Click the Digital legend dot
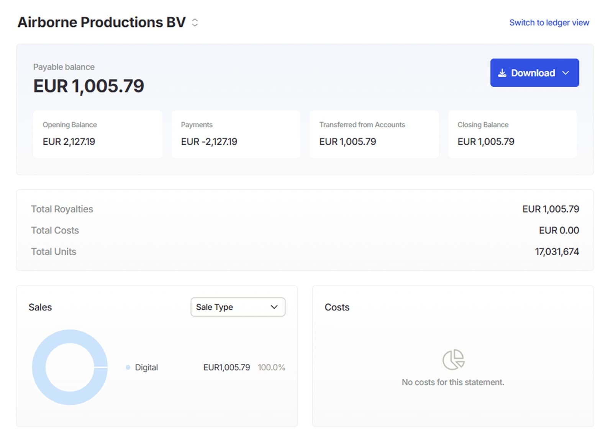The image size is (613, 446). pos(128,368)
